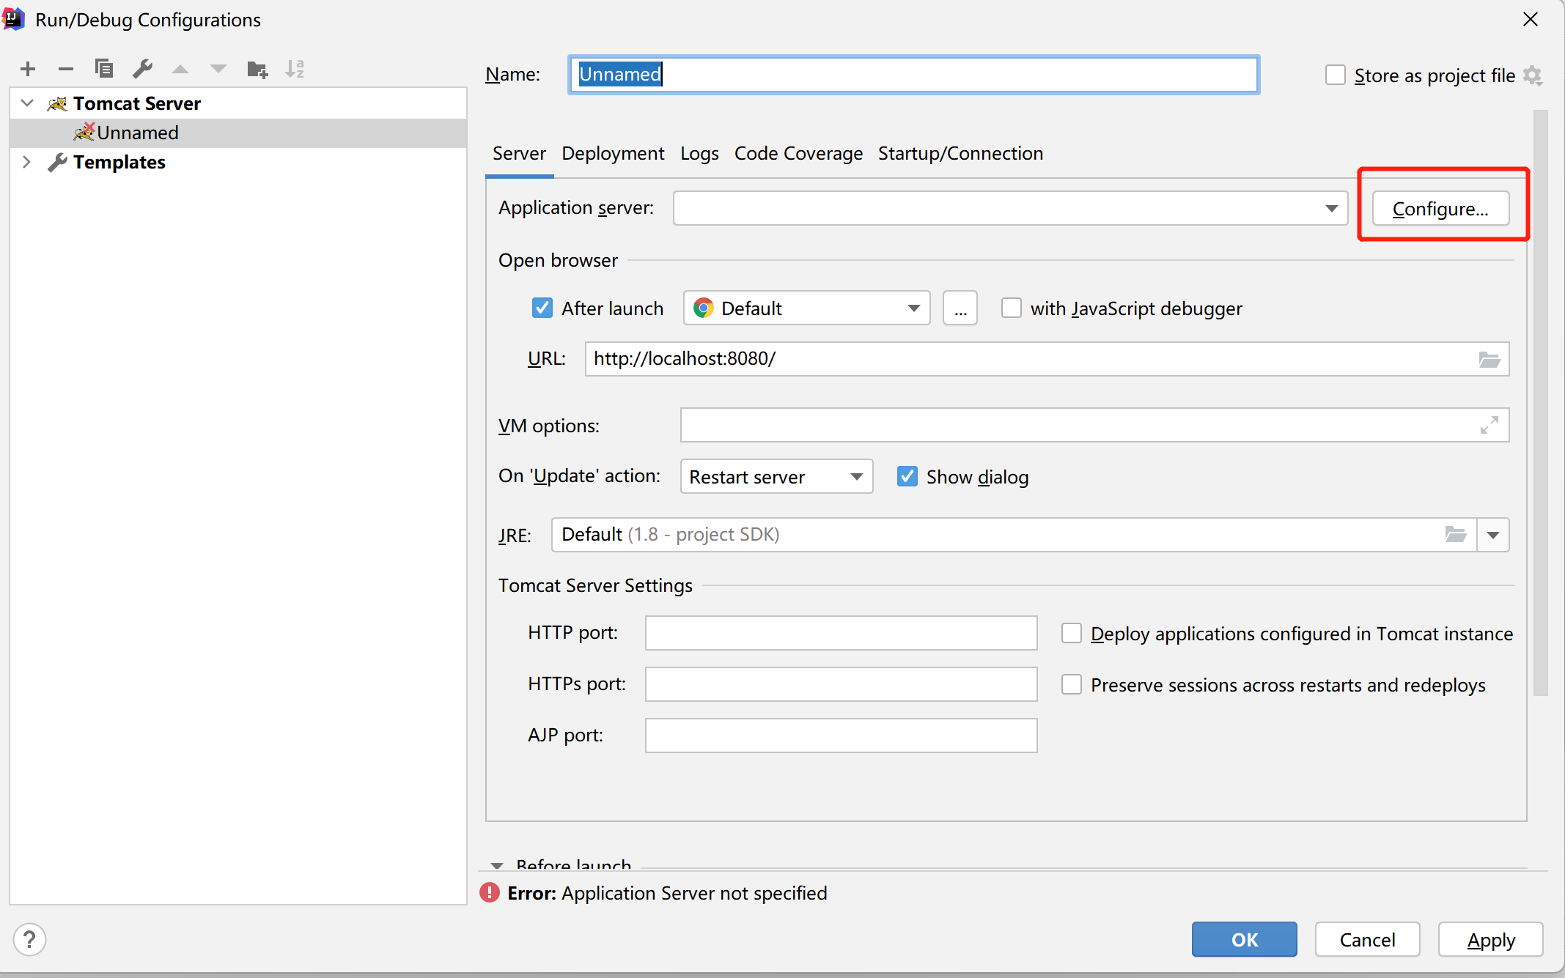Open JRE dropdown arrow
Screen dimensions: 1565x978
click(1493, 535)
